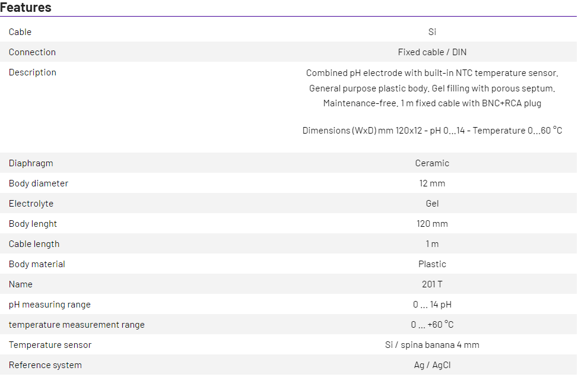Click the 'Maintenance-free' description line
This screenshot has height=377, width=578.
(432, 103)
